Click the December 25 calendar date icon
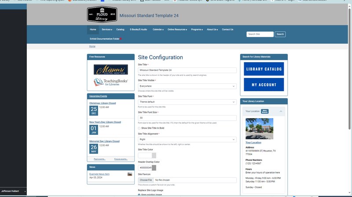Screen dimensions: 352x197 pyautogui.click(x=93, y=110)
